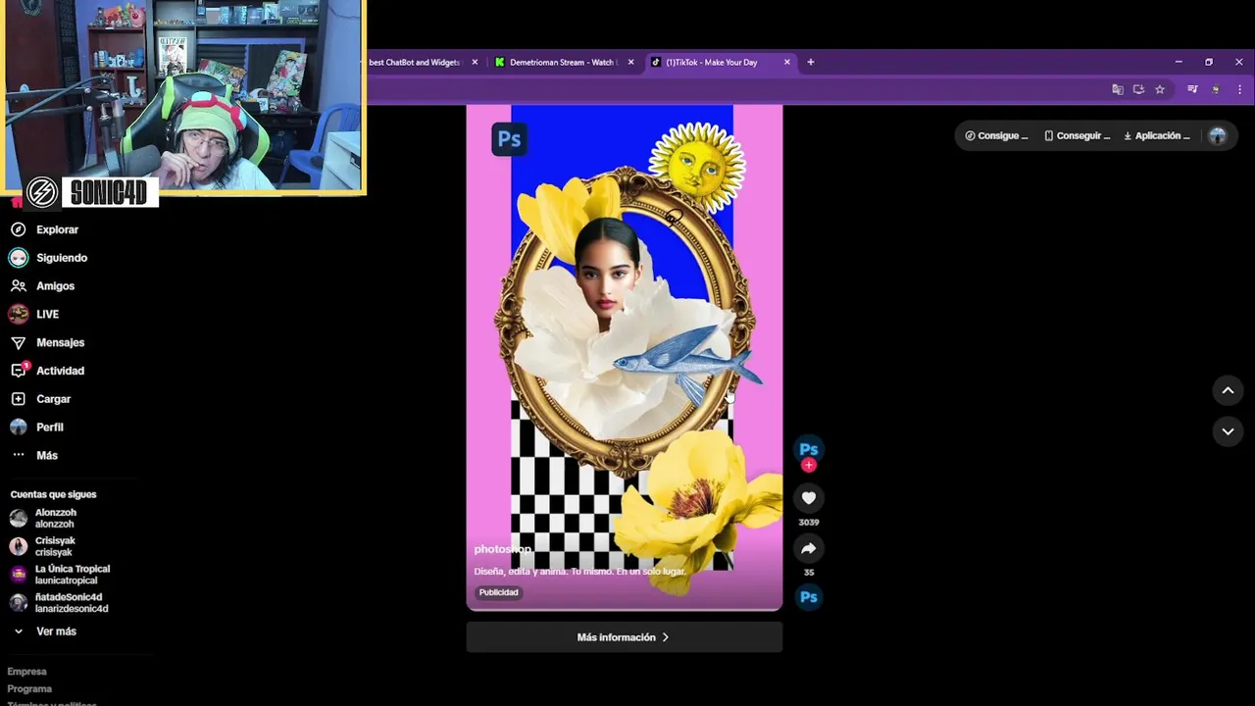The width and height of the screenshot is (1255, 706).
Task: Click the 'Cuentas que sigues' heading
Action: coord(53,494)
